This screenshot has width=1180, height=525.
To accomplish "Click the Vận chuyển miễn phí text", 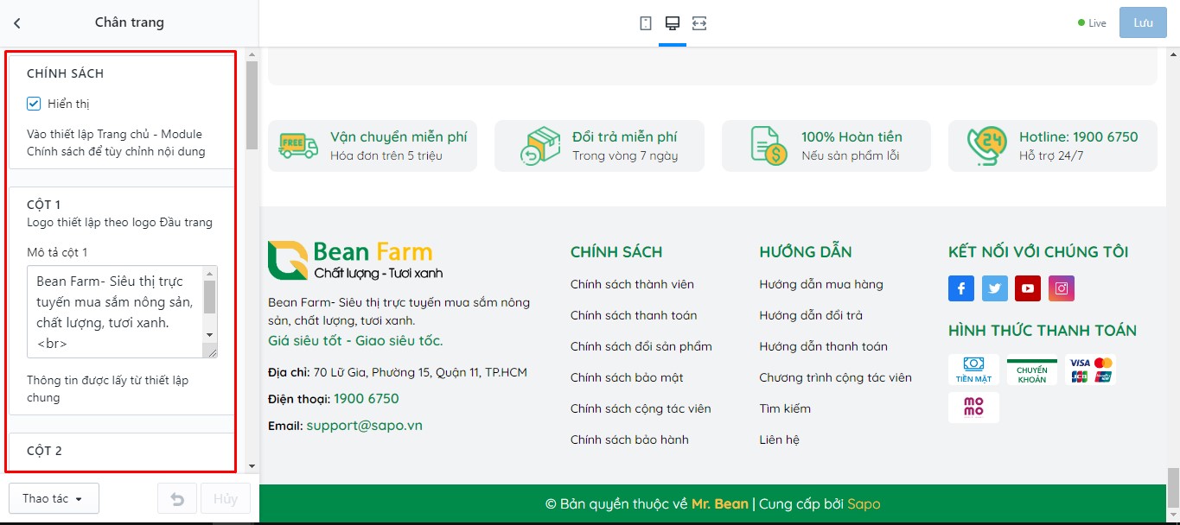I will coord(399,136).
